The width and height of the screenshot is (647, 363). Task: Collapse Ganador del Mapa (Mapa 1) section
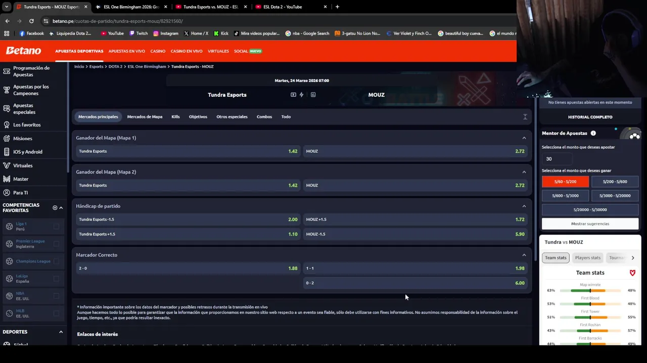pyautogui.click(x=524, y=138)
